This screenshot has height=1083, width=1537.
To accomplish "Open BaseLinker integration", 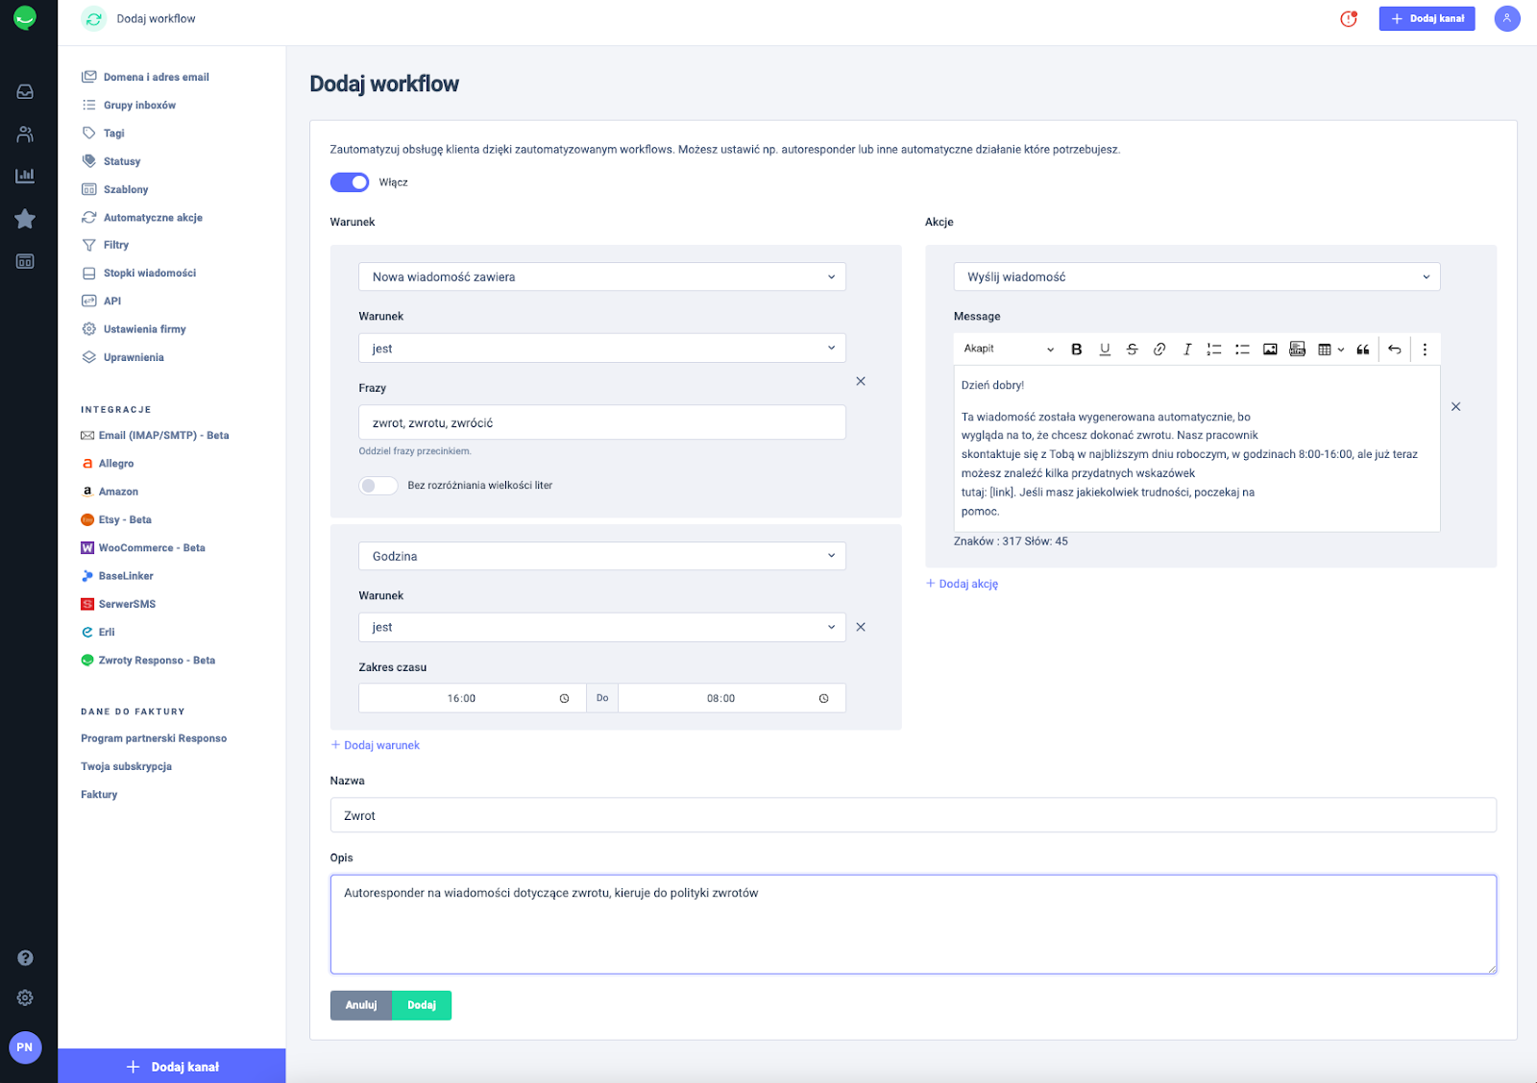I will click(117, 576).
